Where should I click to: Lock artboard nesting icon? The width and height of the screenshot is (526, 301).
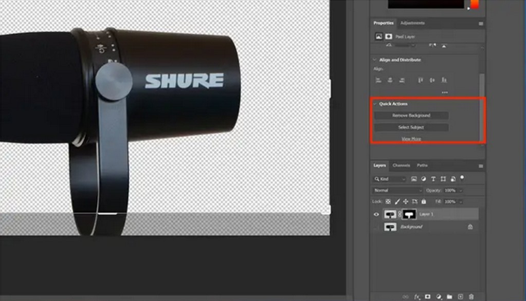click(415, 201)
